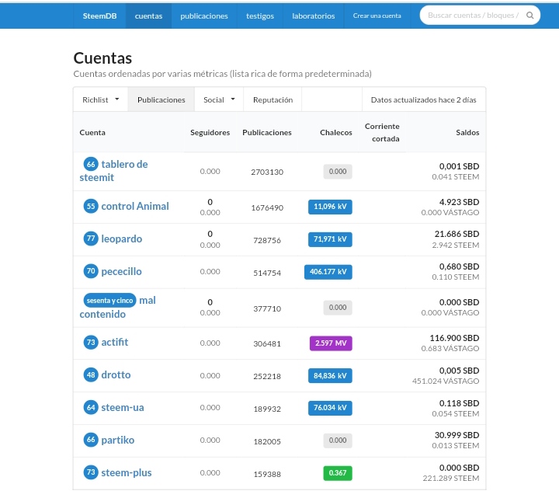
Task: Open the mal contenido account
Action: [118, 307]
